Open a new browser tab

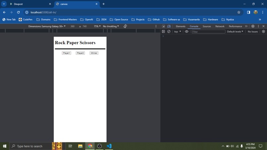coord(104,4)
